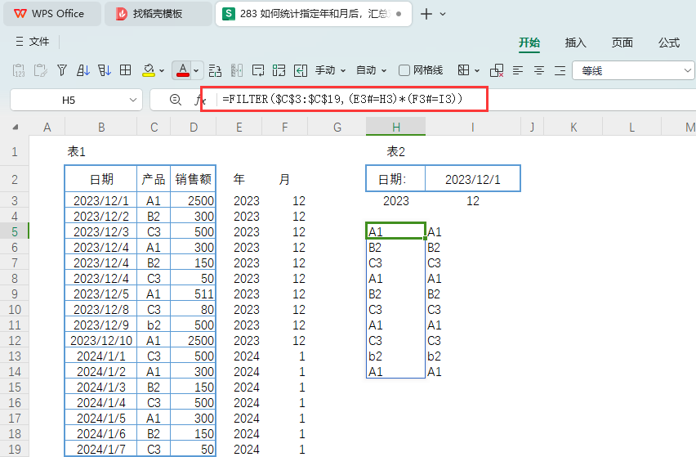
Task: Open the font color dropdown arrow
Action: coord(196,70)
